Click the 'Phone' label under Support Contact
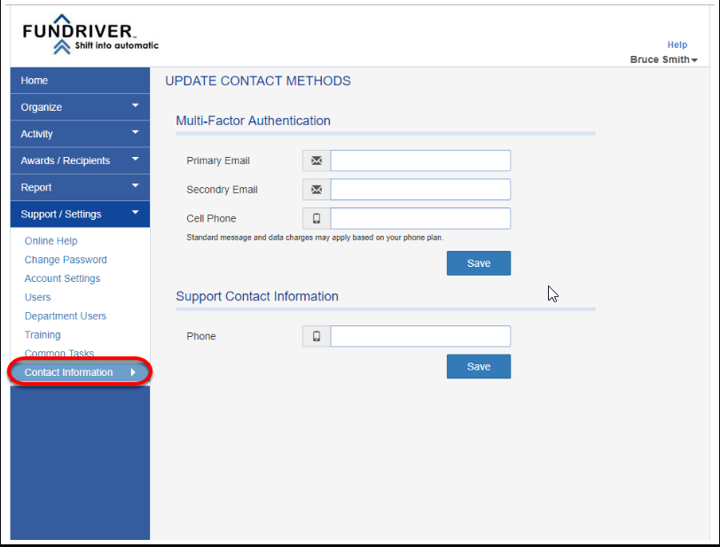Viewport: 720px width, 547px height. point(201,336)
